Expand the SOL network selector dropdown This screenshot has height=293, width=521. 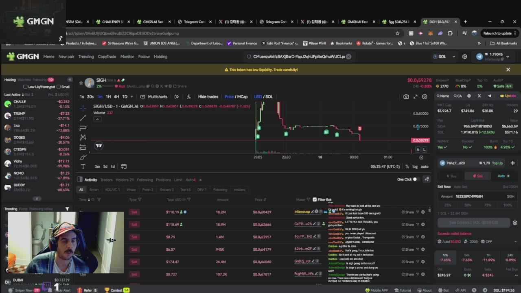click(453, 57)
